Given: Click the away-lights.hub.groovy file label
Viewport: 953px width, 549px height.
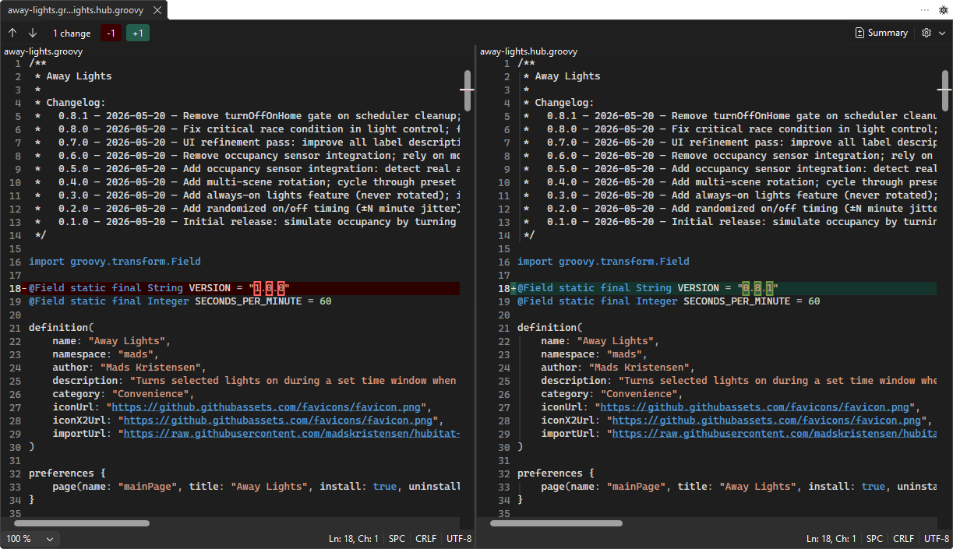Looking at the screenshot, I should click(529, 52).
